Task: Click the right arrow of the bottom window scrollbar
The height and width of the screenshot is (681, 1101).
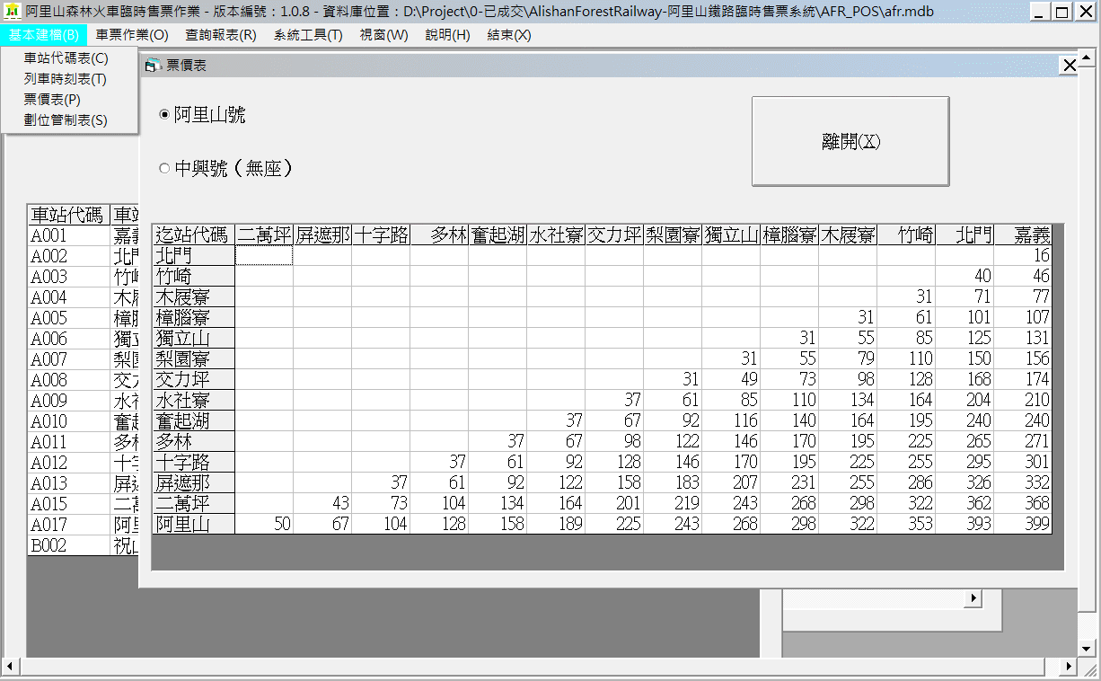Action: [x=1069, y=667]
